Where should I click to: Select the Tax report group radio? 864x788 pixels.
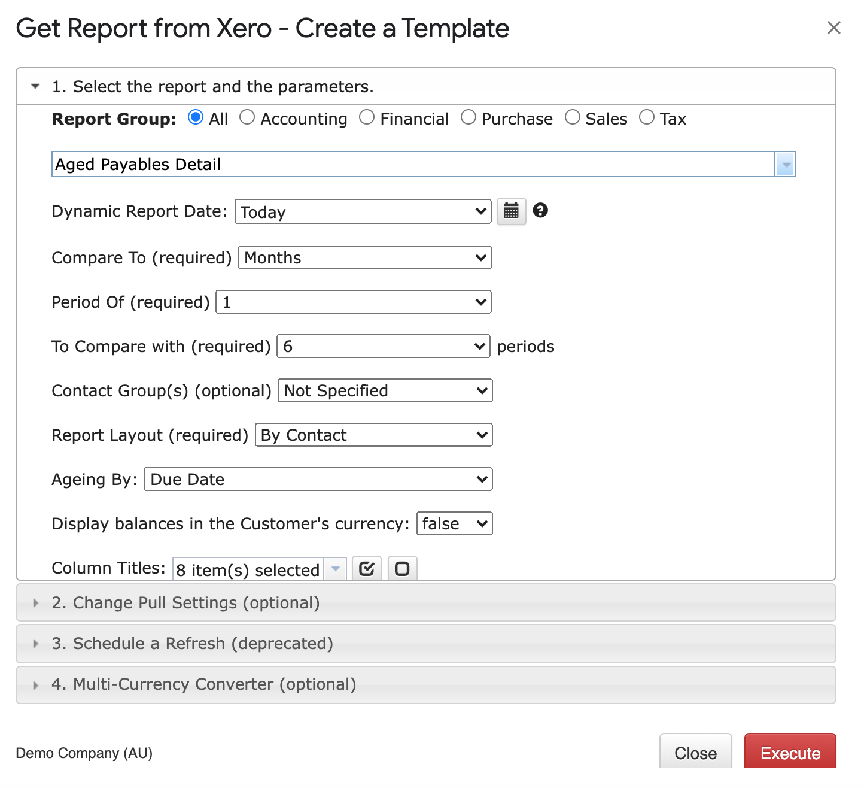pyautogui.click(x=647, y=117)
